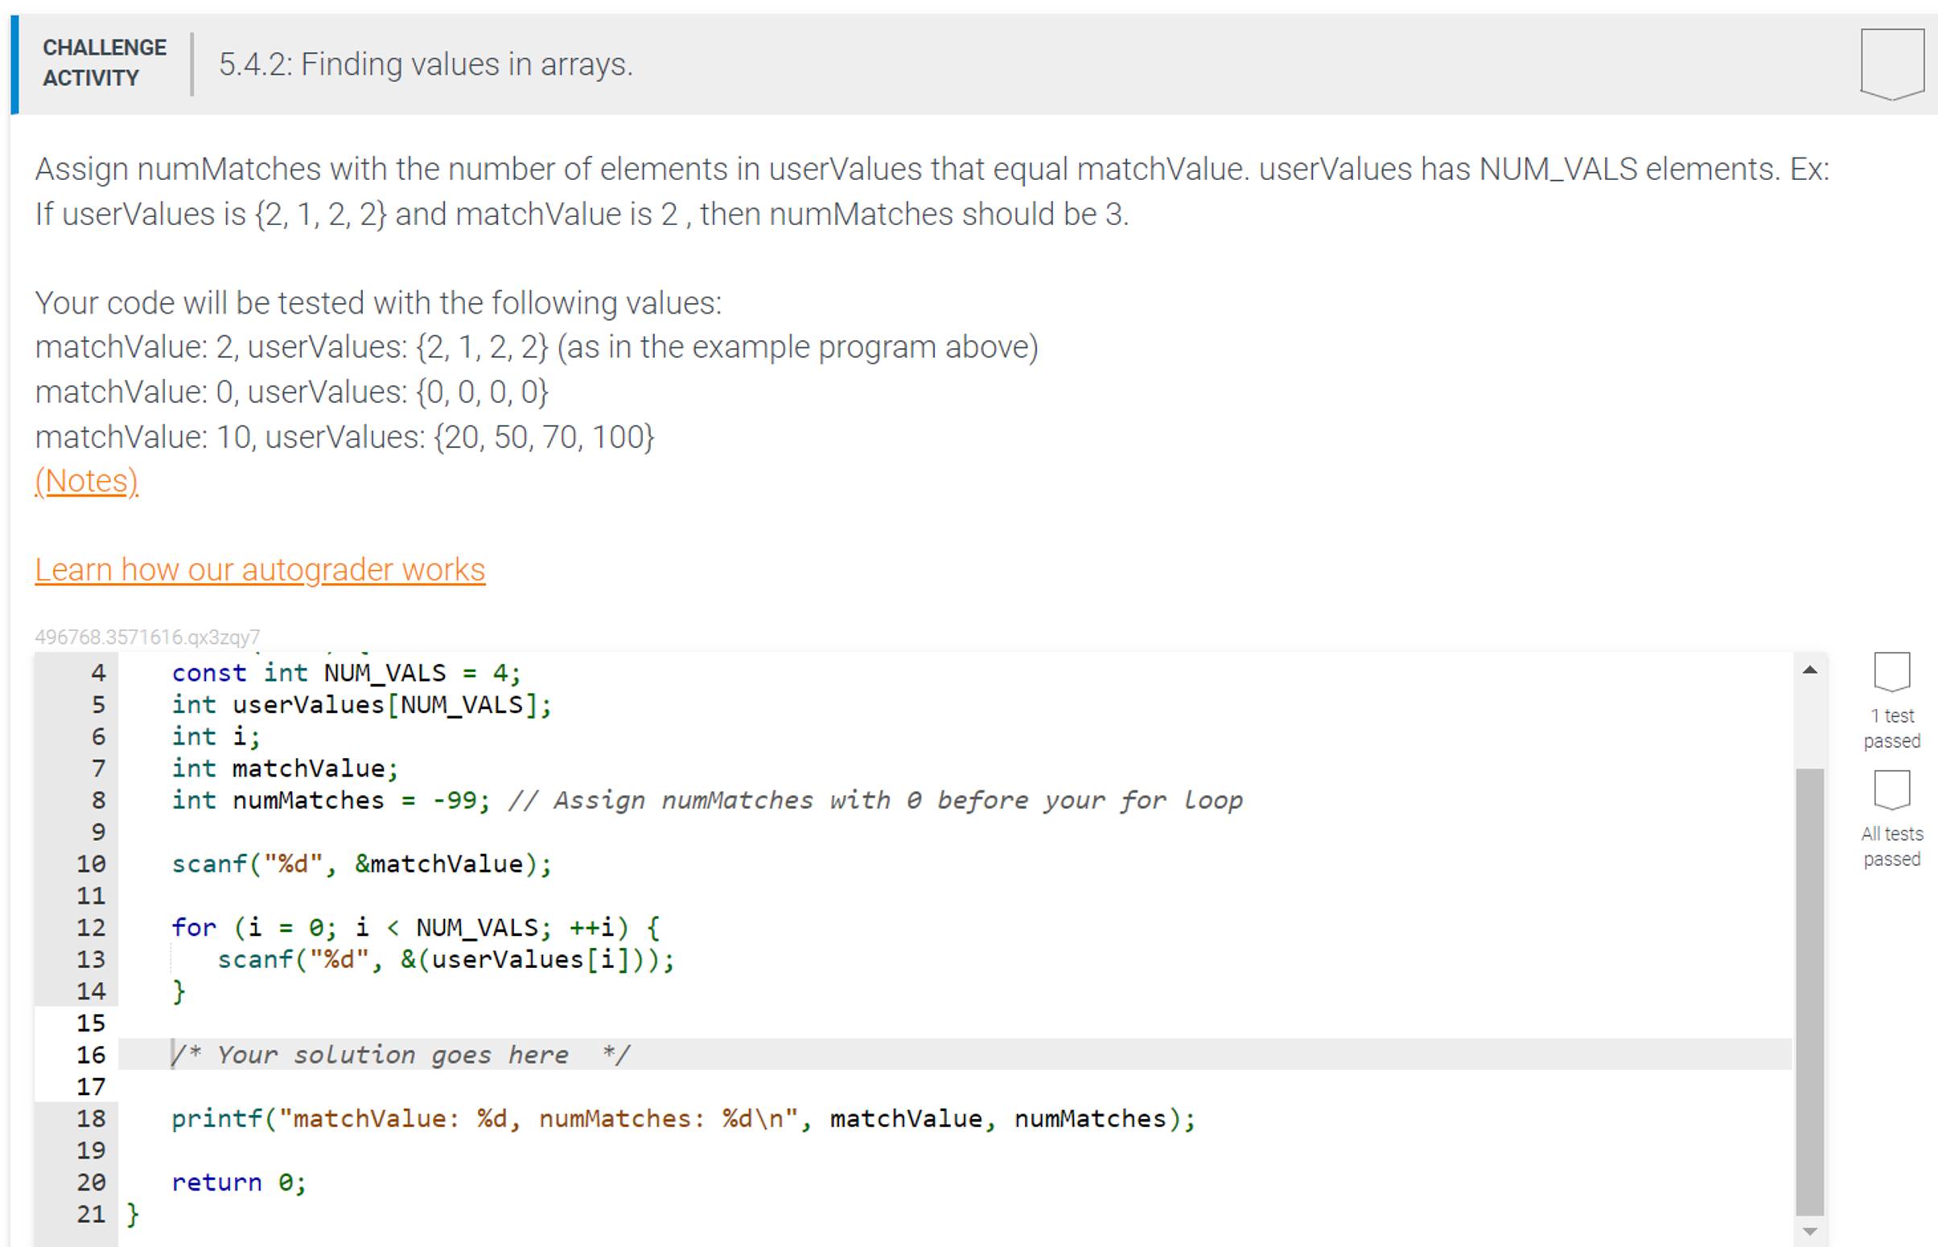The image size is (1938, 1247).
Task: Click the scanf matchValue line 10
Action: [x=361, y=863]
